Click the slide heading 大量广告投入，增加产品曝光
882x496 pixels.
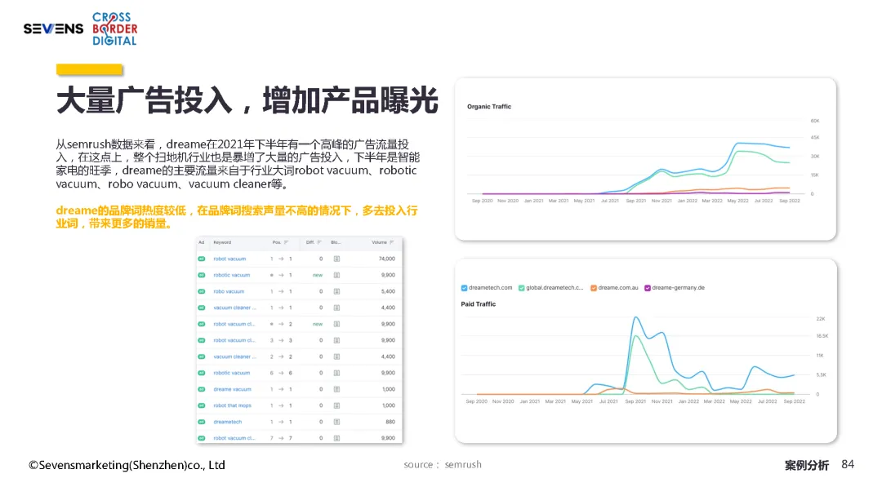pos(247,100)
